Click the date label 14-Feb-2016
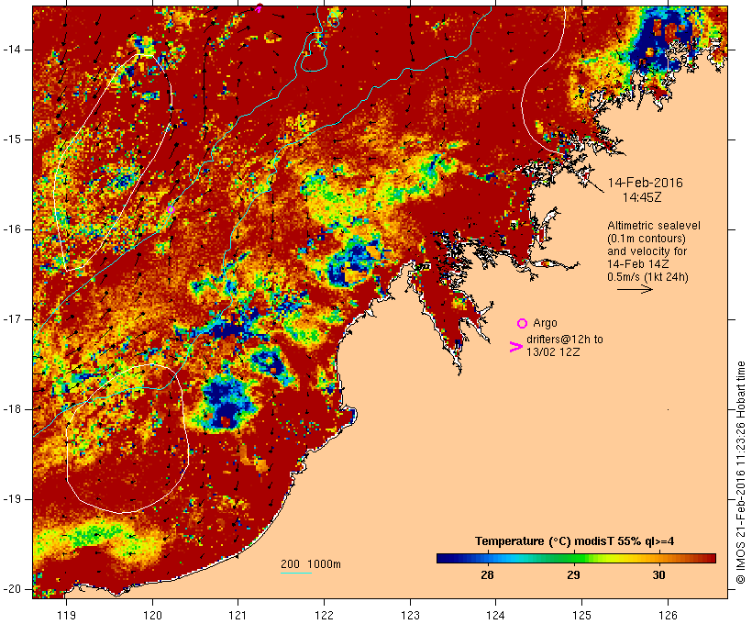752x624 pixels. [x=645, y=183]
